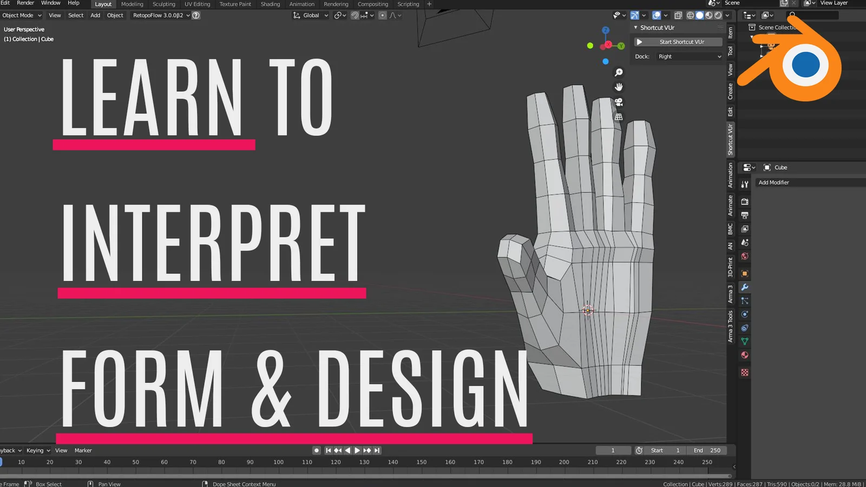866x487 pixels.
Task: Click the viewport zoom magnifier icon
Action: tap(619, 72)
